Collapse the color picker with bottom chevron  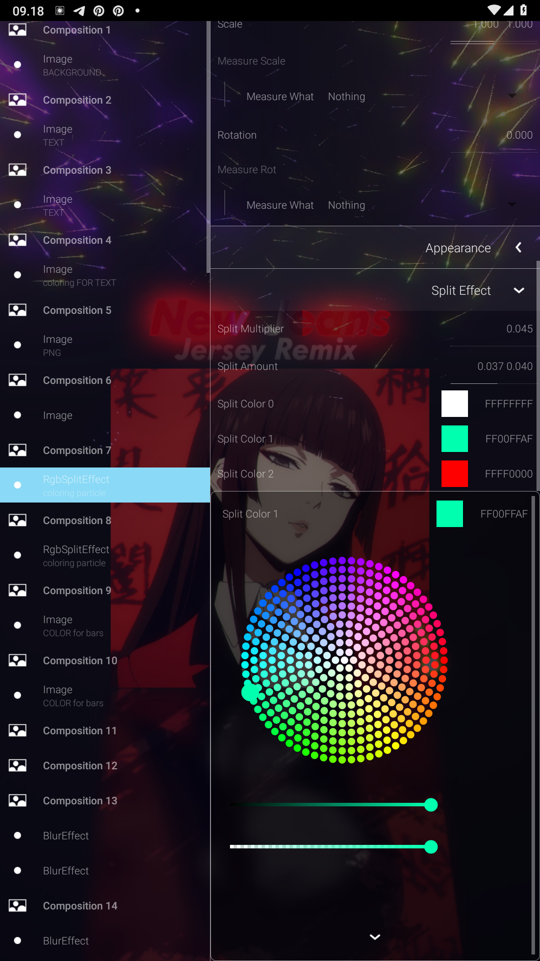[375, 937]
